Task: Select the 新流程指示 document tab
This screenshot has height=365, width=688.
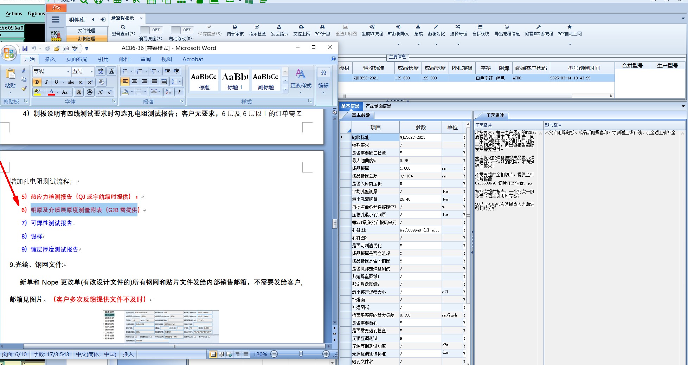Action: pyautogui.click(x=123, y=18)
